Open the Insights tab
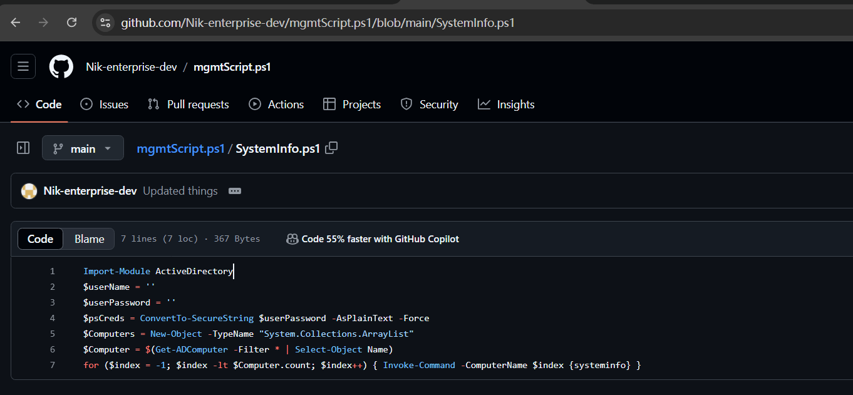 coord(506,105)
